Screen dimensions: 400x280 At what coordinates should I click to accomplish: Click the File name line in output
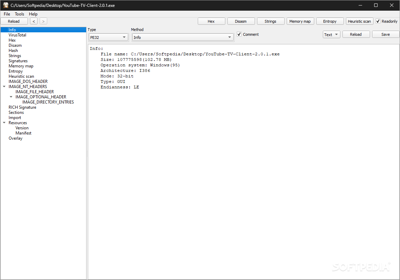190,54
